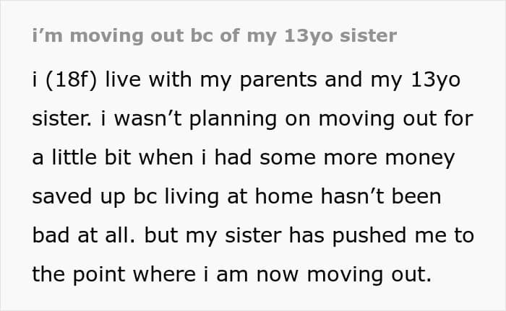The height and width of the screenshot is (311, 506).
Task: Click the word "home" in the paragraph
Action: tap(284, 196)
